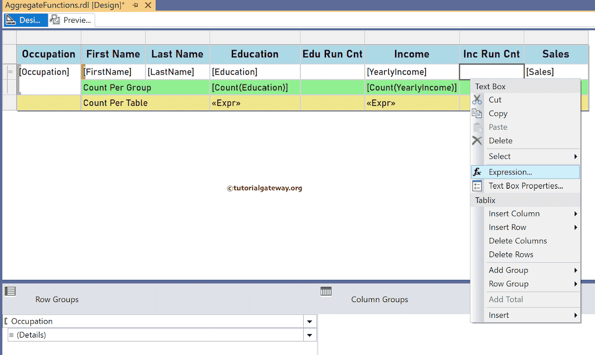Expand the Row Group submenu
This screenshot has width=595, height=355.
pos(525,284)
